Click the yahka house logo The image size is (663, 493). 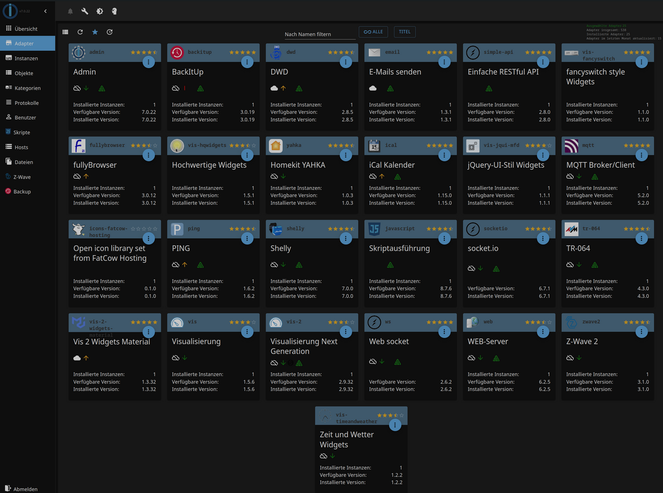(276, 146)
